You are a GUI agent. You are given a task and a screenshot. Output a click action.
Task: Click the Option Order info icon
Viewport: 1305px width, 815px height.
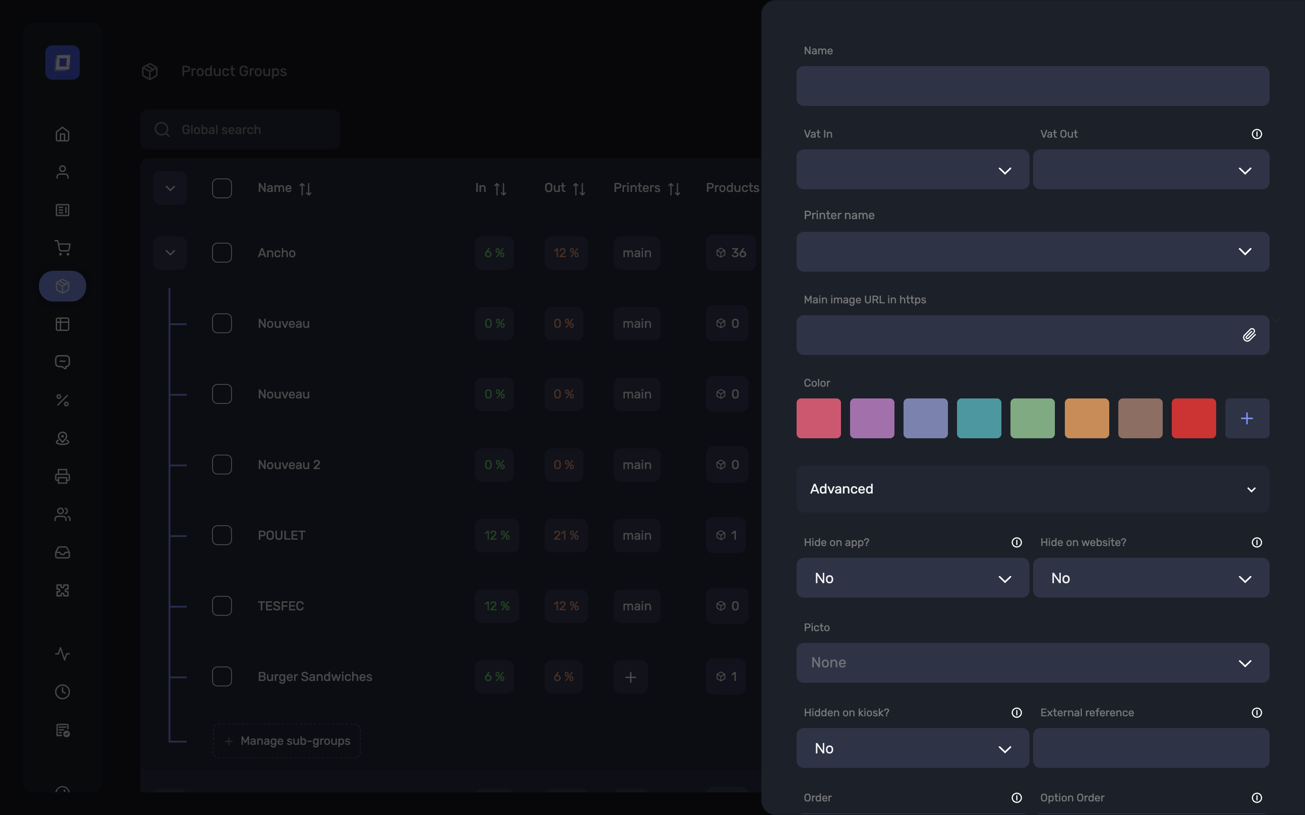point(1257,798)
